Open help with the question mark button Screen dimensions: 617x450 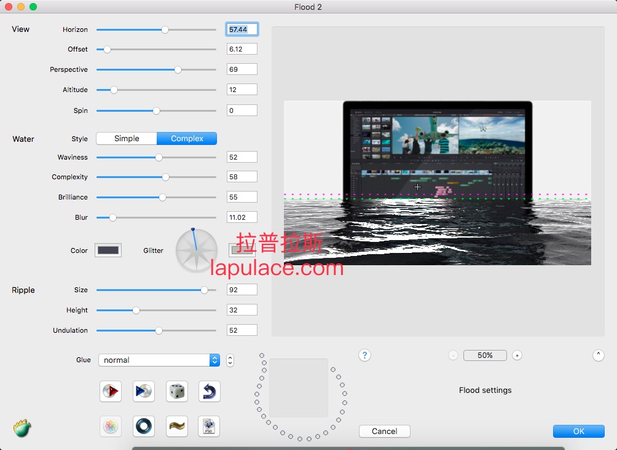click(364, 355)
